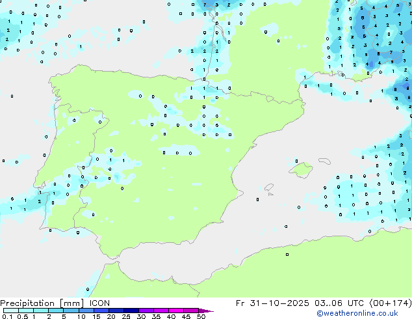Pick the 45–50 mm legend color swatch
This screenshot has height=319, width=412.
click(191, 311)
